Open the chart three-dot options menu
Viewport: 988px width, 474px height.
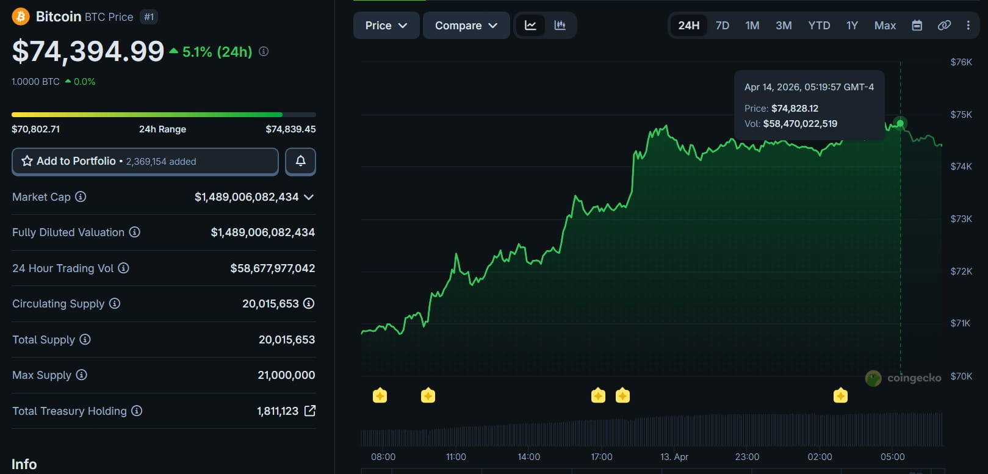968,26
